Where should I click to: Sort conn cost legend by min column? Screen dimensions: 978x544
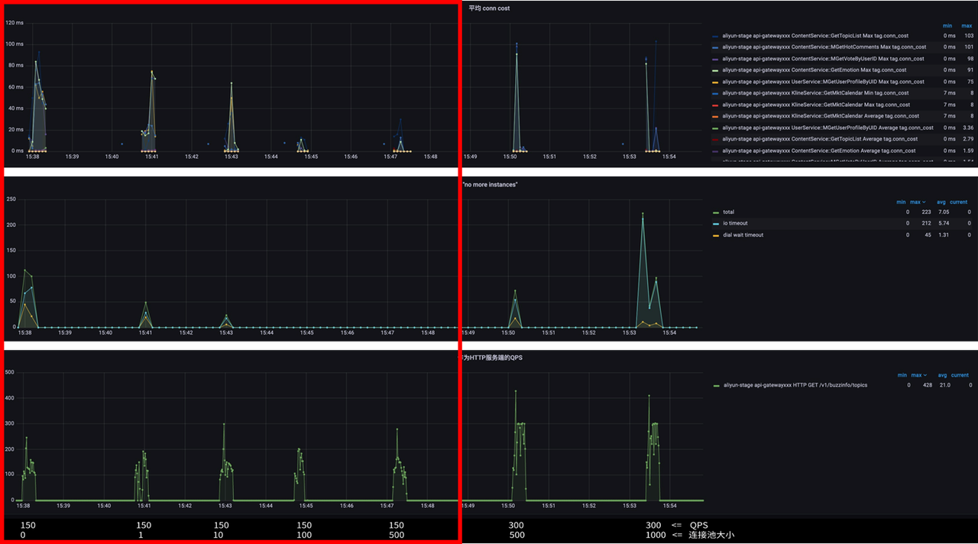pyautogui.click(x=947, y=26)
